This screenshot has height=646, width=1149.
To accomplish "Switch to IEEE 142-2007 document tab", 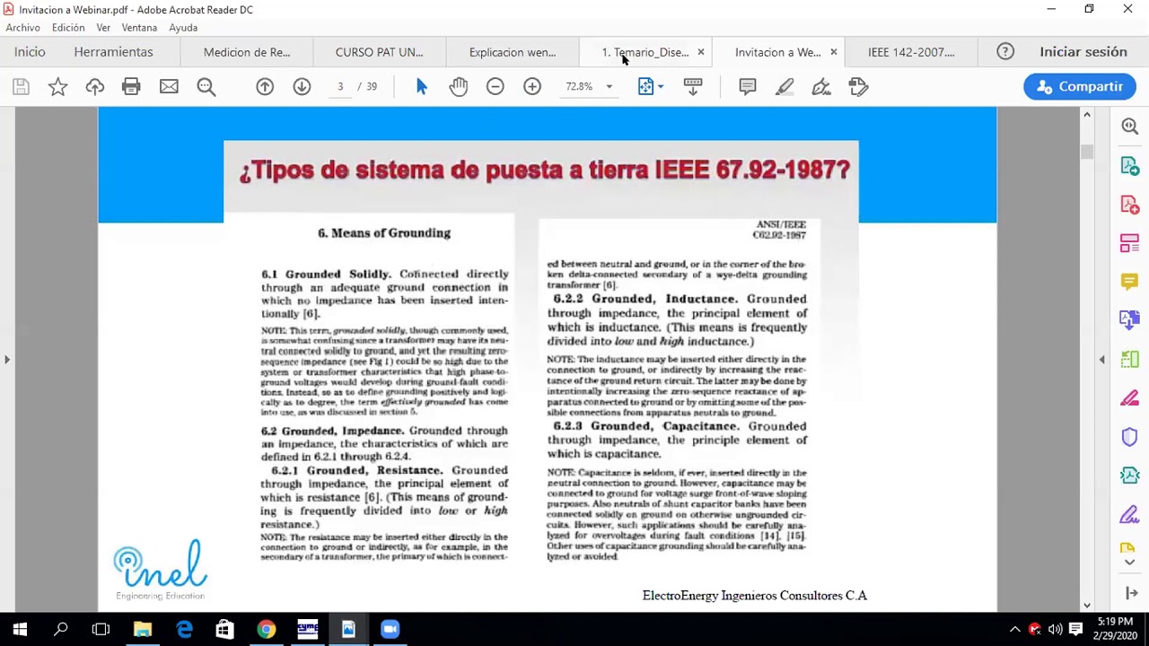I will coord(911,52).
